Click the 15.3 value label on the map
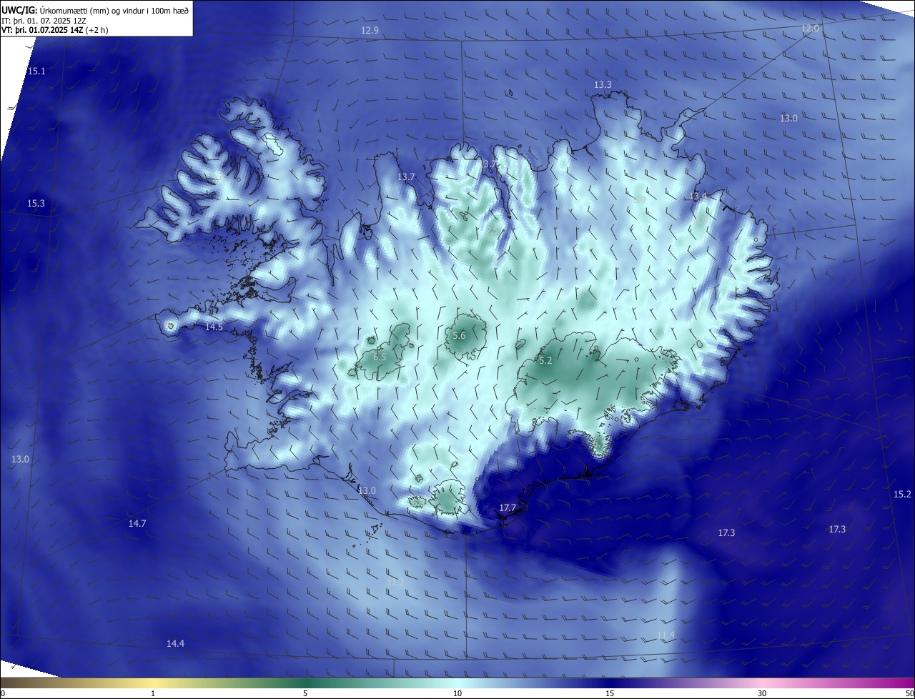The image size is (915, 699). pyautogui.click(x=36, y=204)
